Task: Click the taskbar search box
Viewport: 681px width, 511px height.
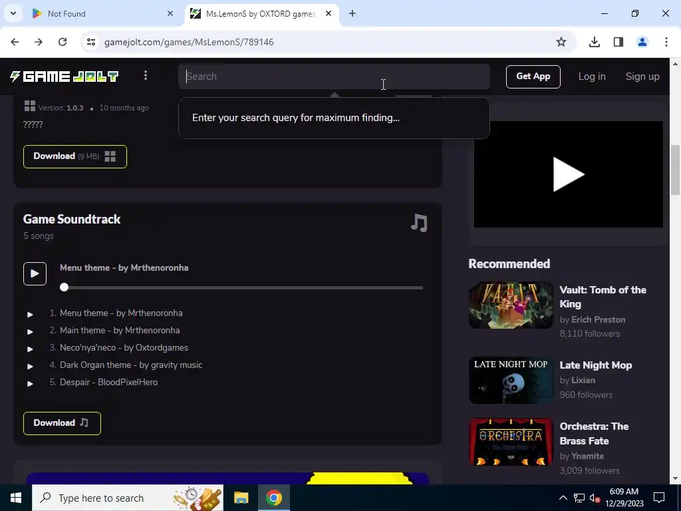Action: (x=128, y=498)
